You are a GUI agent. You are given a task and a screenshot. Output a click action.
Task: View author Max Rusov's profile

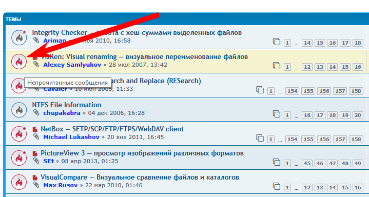coord(61,185)
